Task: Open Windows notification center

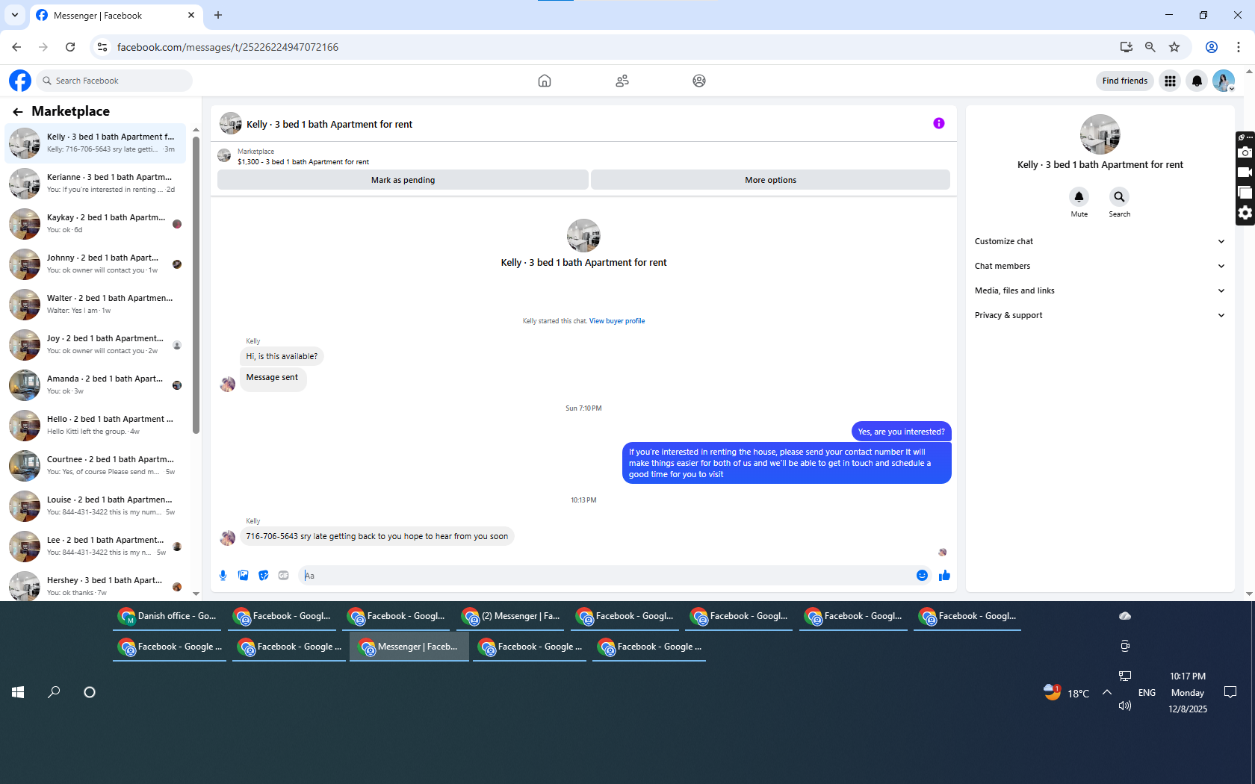Action: (1230, 692)
